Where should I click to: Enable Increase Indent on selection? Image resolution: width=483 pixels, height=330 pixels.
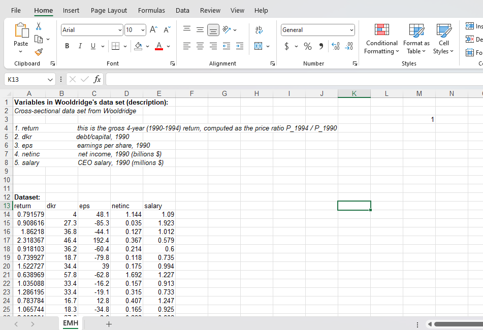[x=239, y=46]
